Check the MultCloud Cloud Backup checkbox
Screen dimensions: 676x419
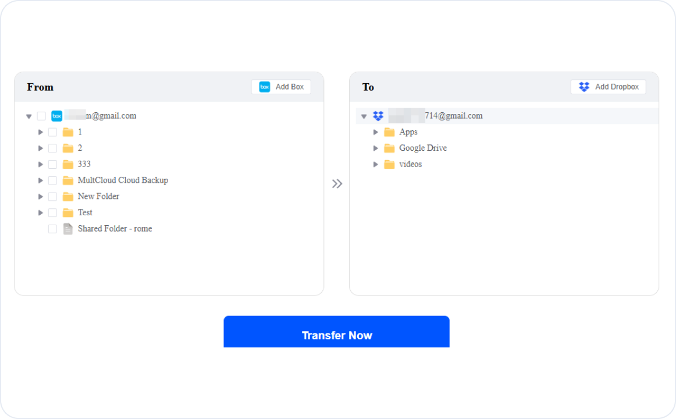[52, 180]
